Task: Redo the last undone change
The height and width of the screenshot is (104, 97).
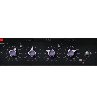Action: (30, 40)
